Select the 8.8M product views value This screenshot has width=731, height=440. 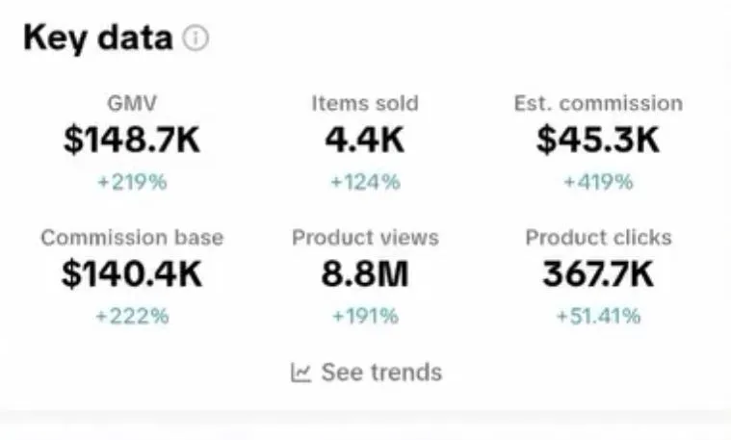(365, 273)
